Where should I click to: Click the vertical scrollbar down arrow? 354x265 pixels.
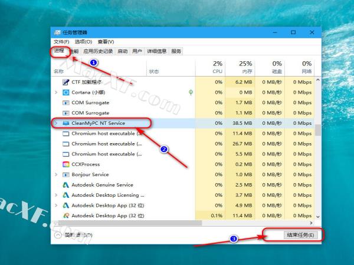[x=318, y=217]
